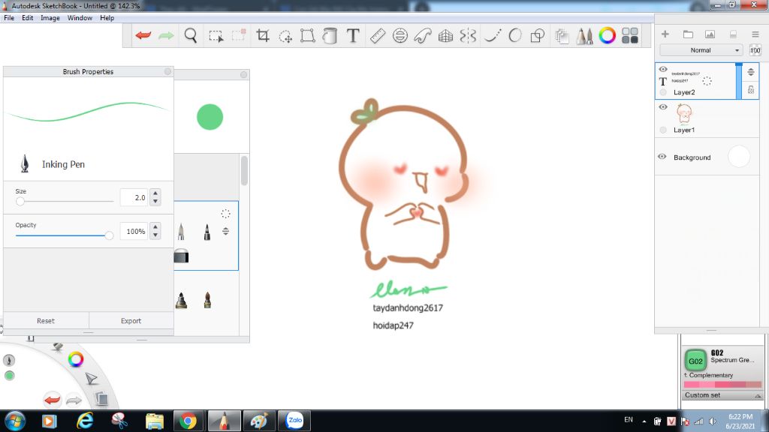Enable the Ellipse guide tool
The height and width of the screenshot is (432, 769).
[400, 35]
